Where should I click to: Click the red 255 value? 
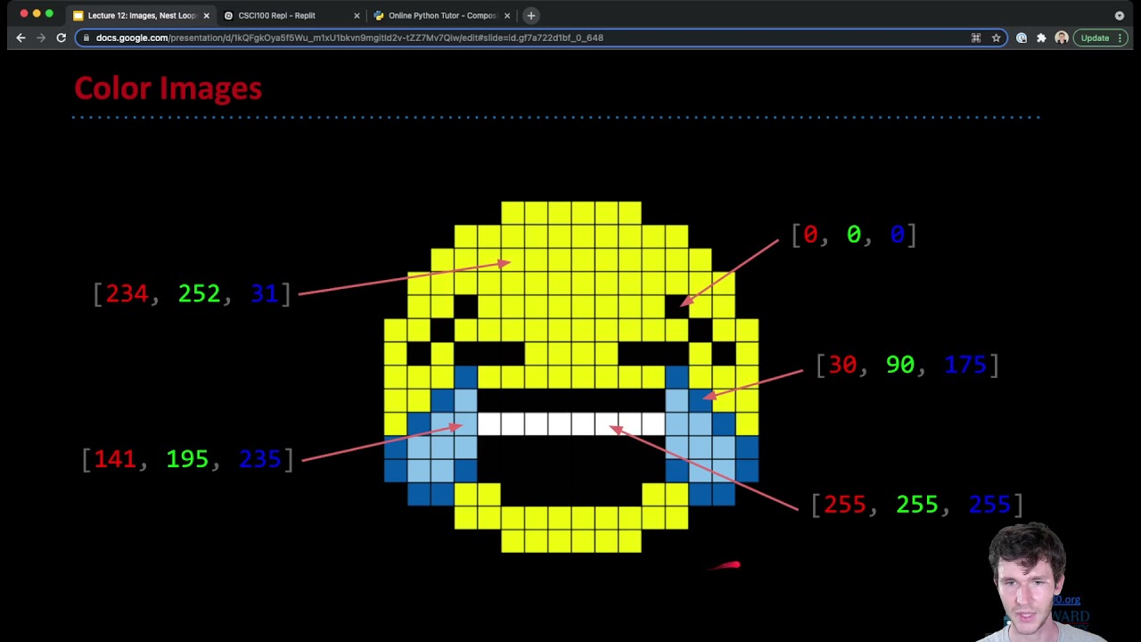coord(845,505)
